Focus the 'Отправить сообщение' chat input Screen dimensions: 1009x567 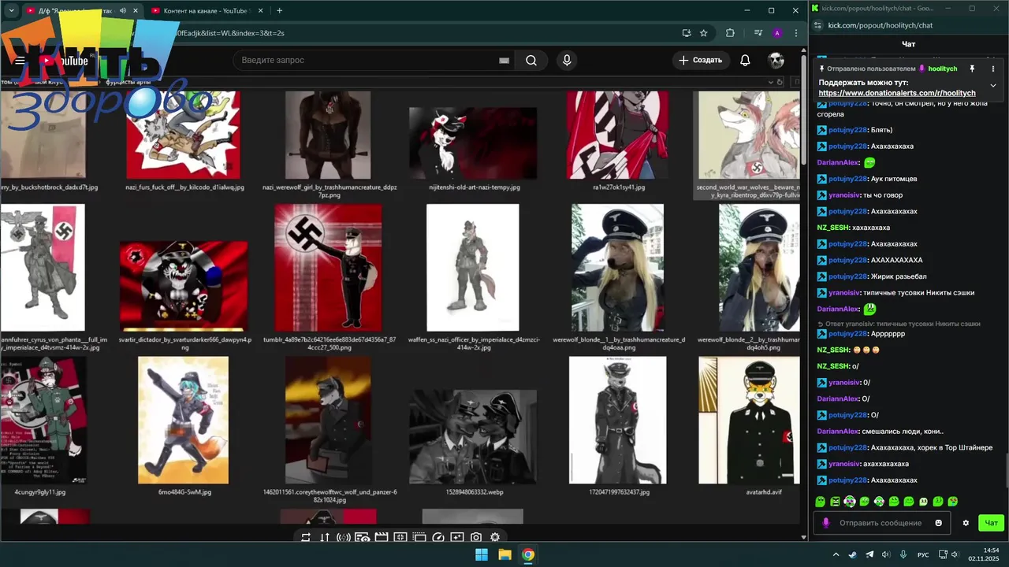(x=881, y=523)
